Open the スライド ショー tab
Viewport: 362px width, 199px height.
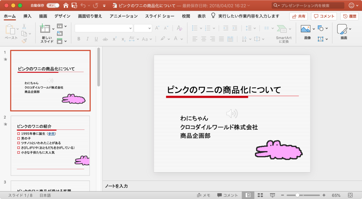pos(159,16)
